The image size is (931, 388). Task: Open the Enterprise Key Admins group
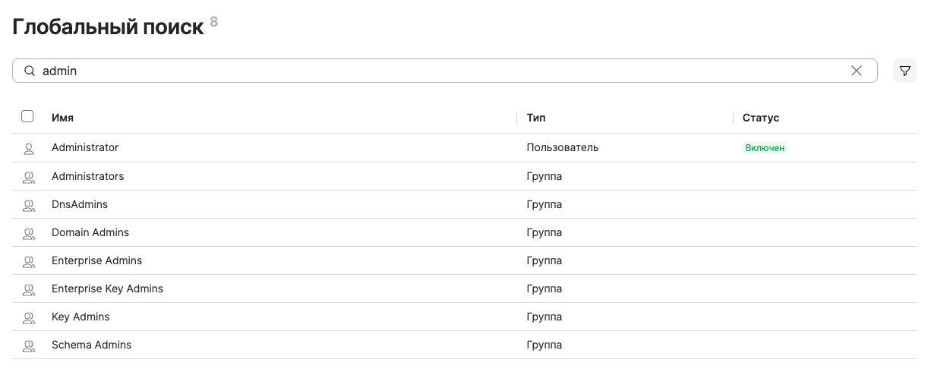tap(107, 289)
